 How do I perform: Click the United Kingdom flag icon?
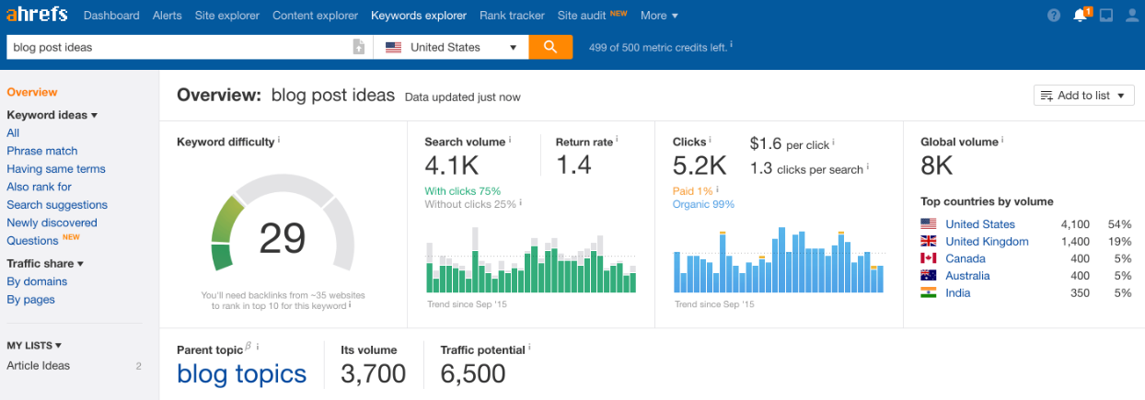click(x=929, y=241)
